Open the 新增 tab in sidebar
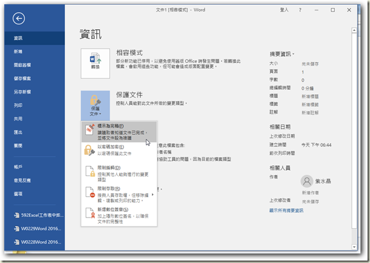The height and width of the screenshot is (263, 370). (x=35, y=52)
